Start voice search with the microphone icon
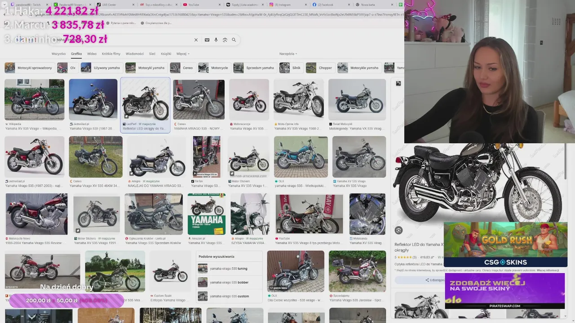575x323 pixels. click(216, 40)
